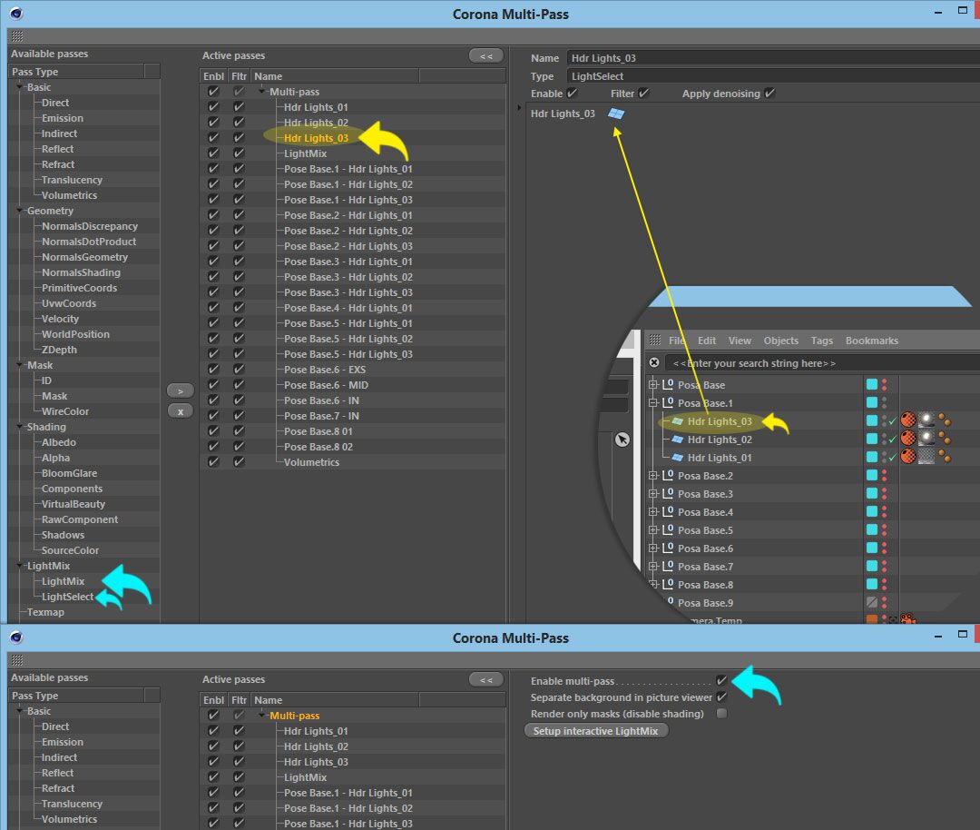This screenshot has width=980, height=830.
Task: Click the > button to add the selected pass
Action: pyautogui.click(x=181, y=390)
